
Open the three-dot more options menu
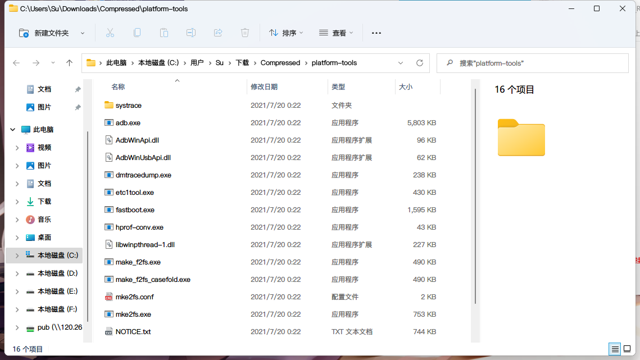(x=376, y=33)
